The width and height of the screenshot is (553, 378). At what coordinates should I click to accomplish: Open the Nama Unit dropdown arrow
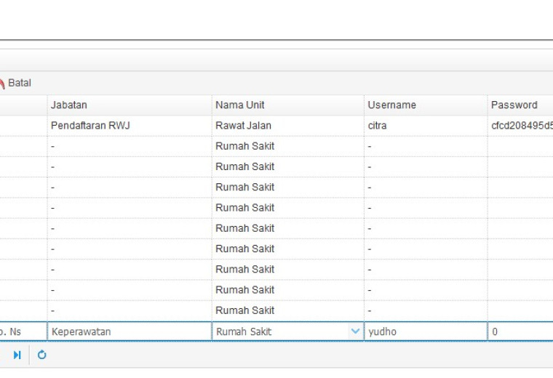click(x=355, y=331)
